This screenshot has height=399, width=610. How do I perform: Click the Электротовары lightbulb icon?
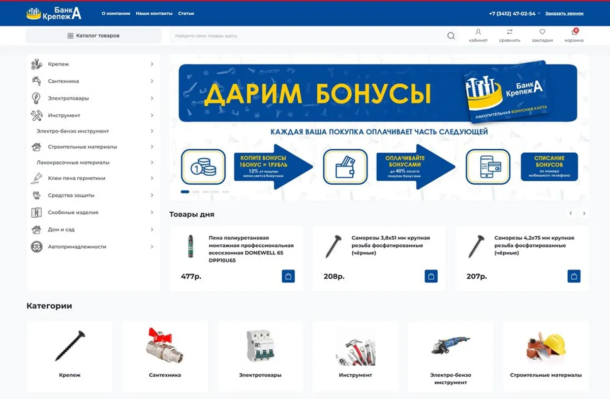36,98
